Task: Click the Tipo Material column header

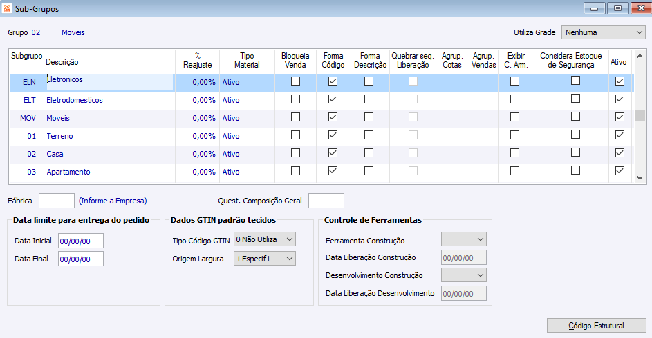Action: (x=247, y=61)
